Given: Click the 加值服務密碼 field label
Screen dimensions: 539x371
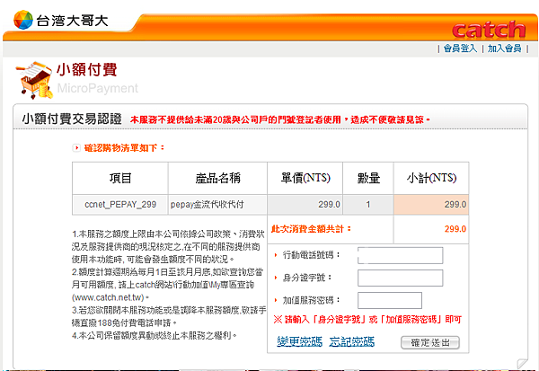Looking at the screenshot, I should (x=311, y=300).
